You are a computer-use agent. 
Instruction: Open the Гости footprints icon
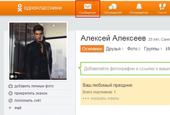pos(162,6)
